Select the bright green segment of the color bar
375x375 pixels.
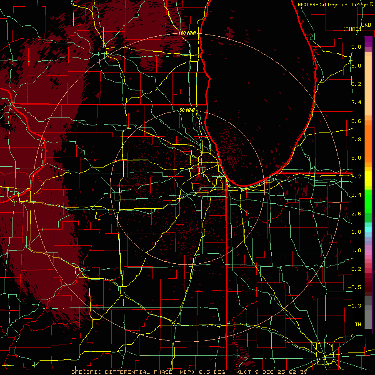[368, 201]
